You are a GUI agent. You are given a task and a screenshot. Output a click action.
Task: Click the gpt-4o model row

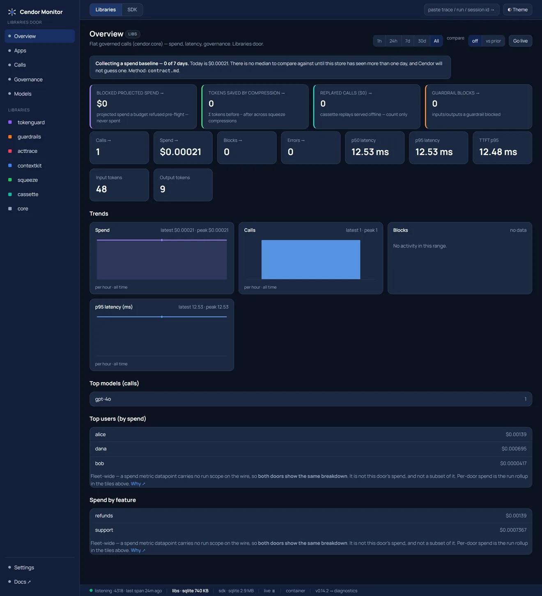[x=311, y=399]
